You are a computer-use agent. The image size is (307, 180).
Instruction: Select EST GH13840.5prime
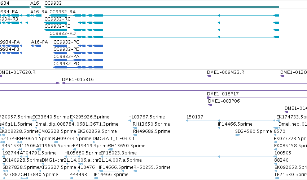(x=24, y=178)
